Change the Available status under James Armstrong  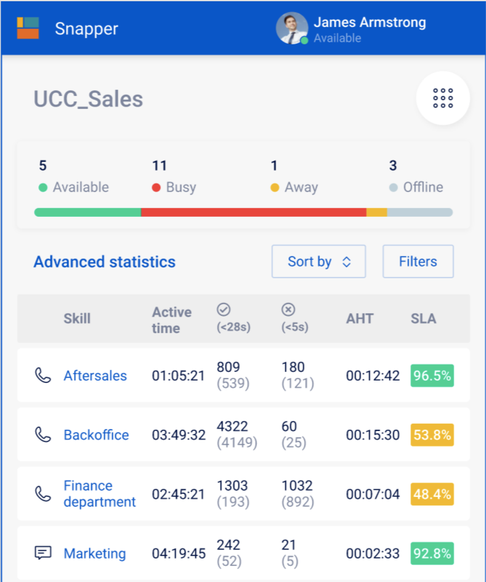pos(337,38)
